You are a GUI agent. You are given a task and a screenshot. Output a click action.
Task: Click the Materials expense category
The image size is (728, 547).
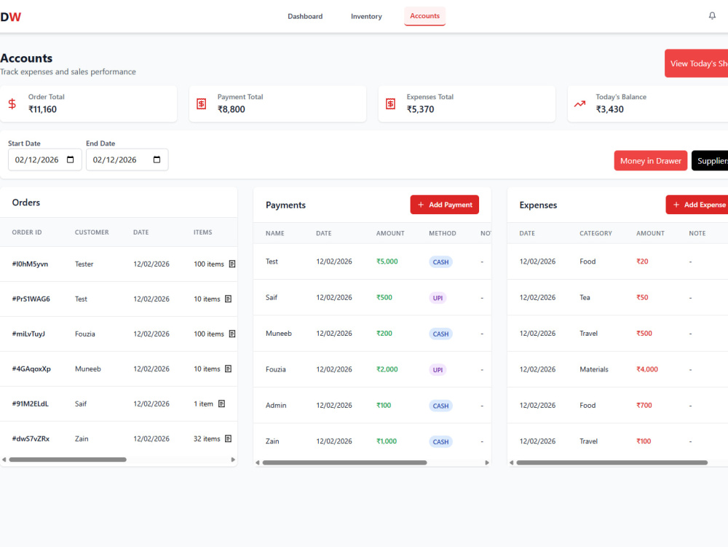594,369
